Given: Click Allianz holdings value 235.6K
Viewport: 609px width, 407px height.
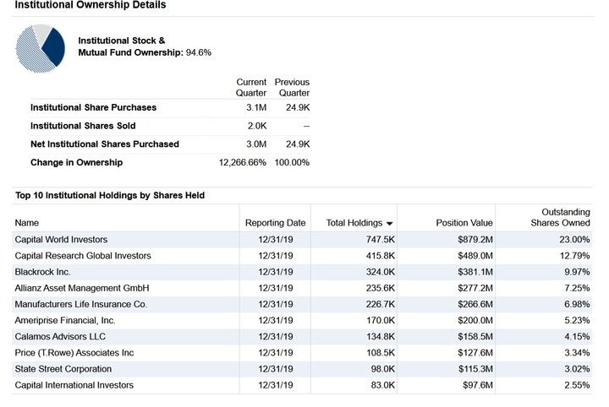Looking at the screenshot, I should coord(381,288).
